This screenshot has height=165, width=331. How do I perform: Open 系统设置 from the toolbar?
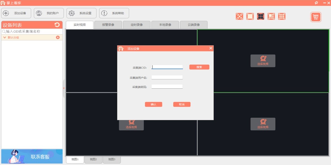pyautogui.click(x=81, y=13)
